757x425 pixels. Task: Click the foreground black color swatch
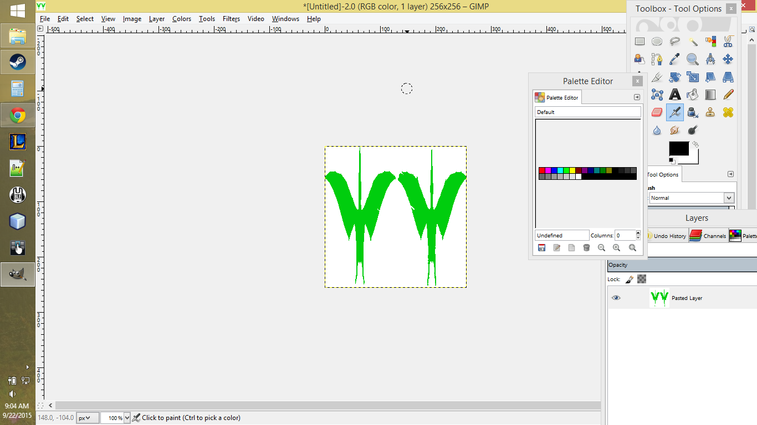point(678,148)
